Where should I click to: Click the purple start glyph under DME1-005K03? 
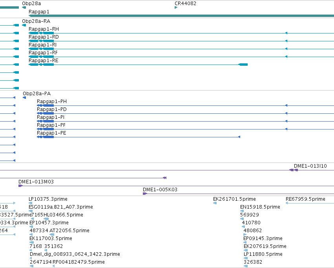coord(145,194)
